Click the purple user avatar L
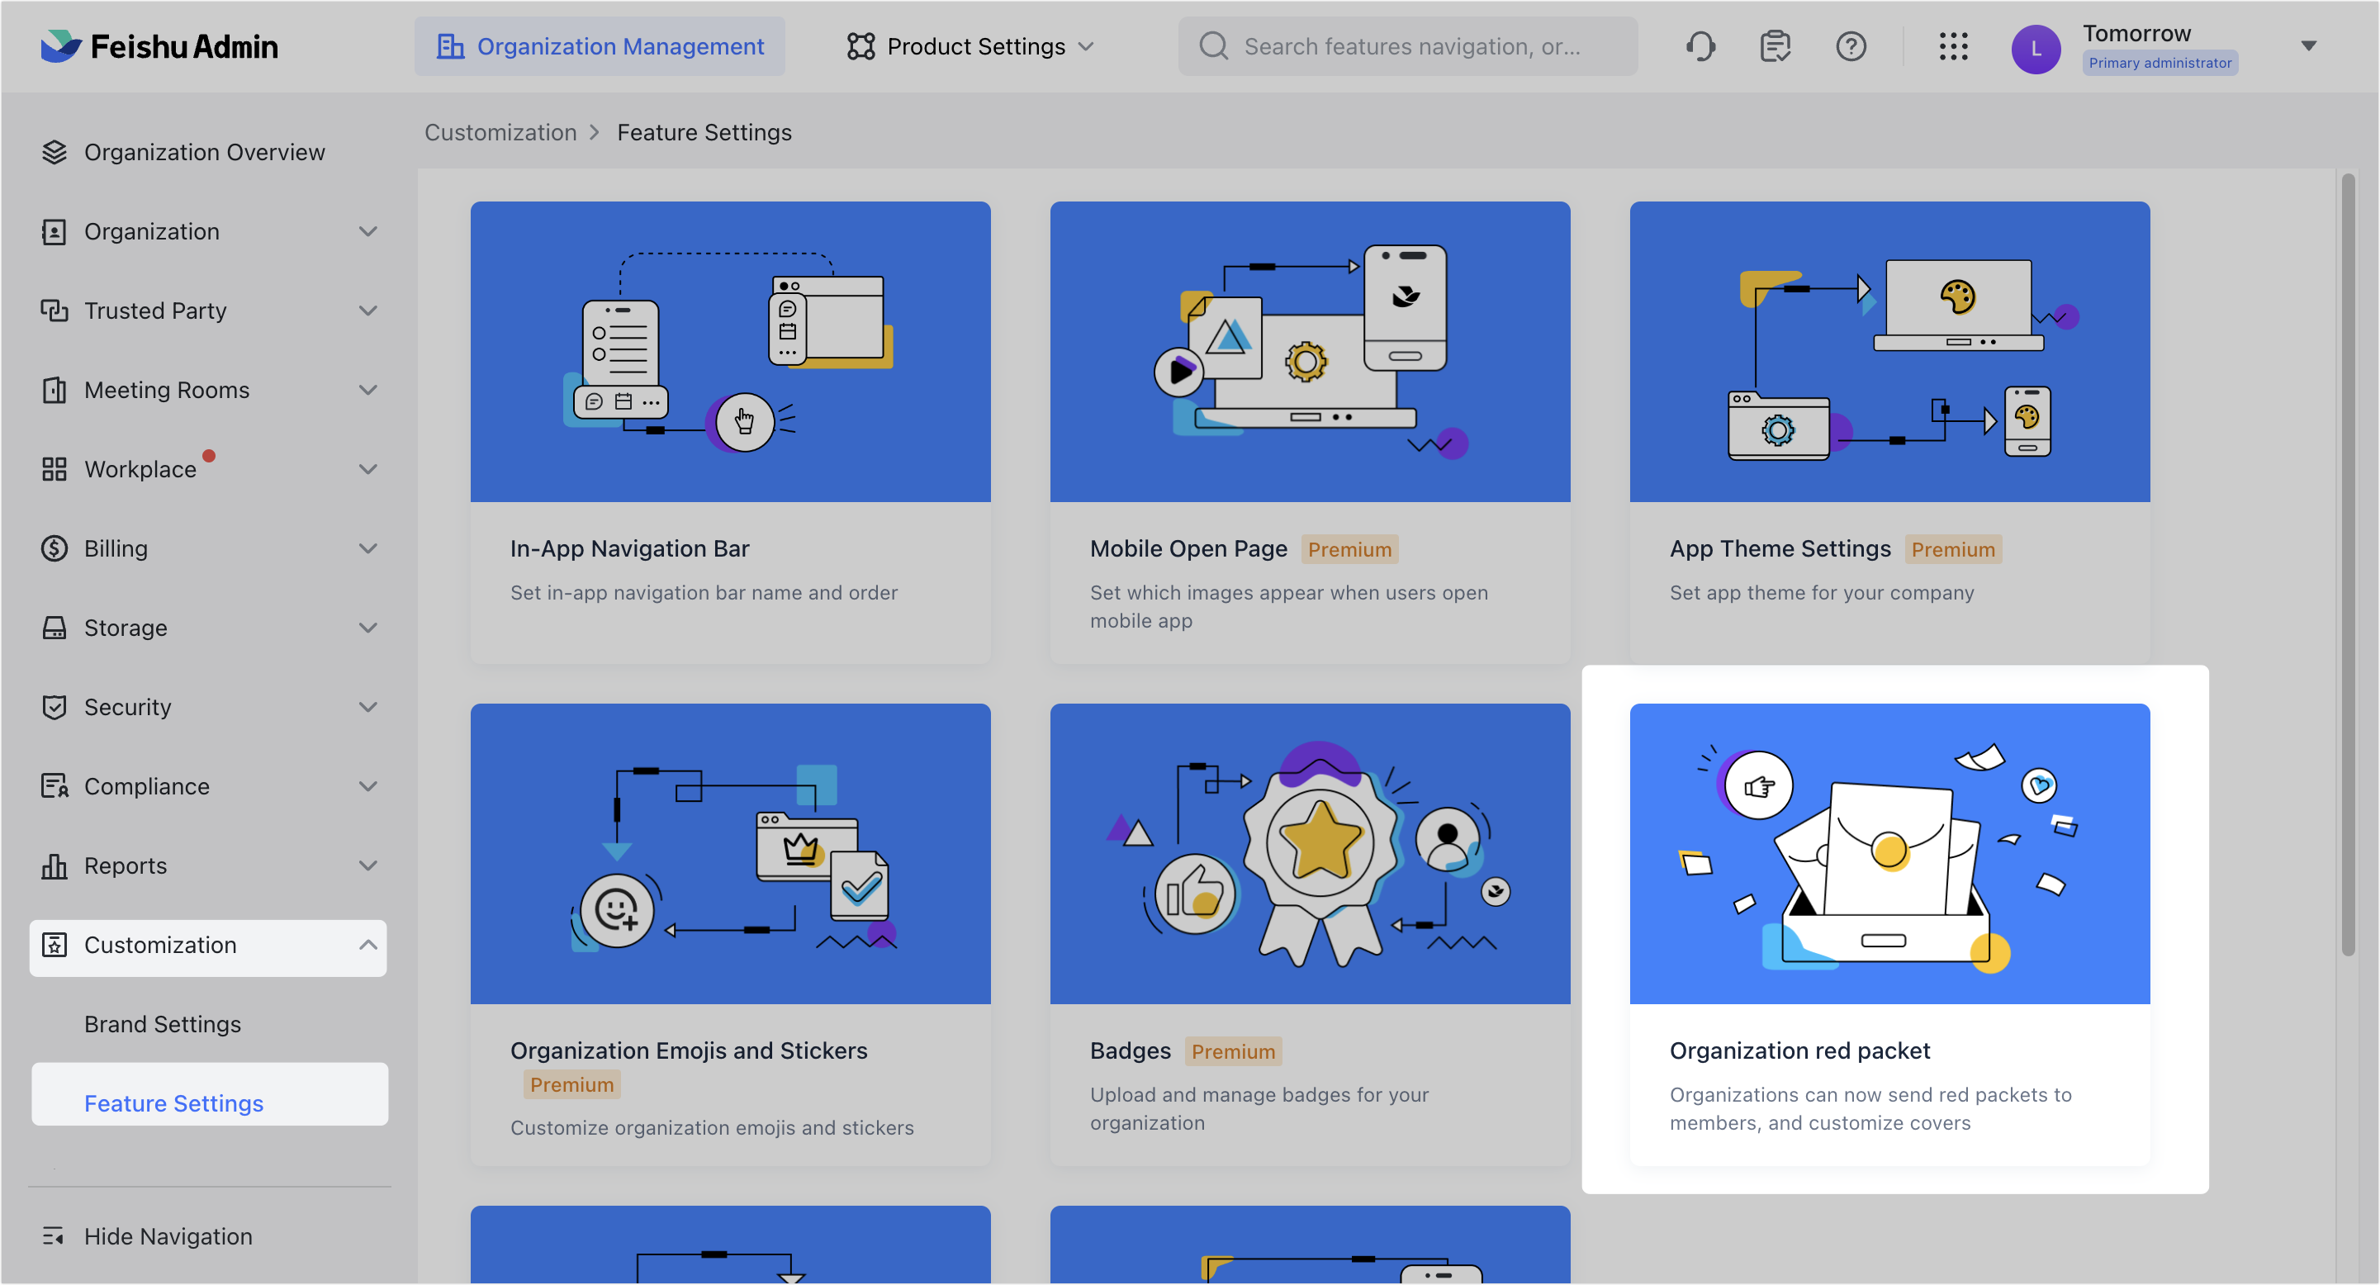 (x=2036, y=49)
